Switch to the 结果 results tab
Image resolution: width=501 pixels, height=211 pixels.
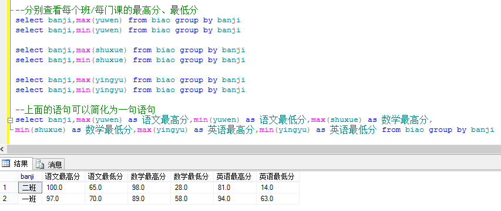[x=16, y=164]
